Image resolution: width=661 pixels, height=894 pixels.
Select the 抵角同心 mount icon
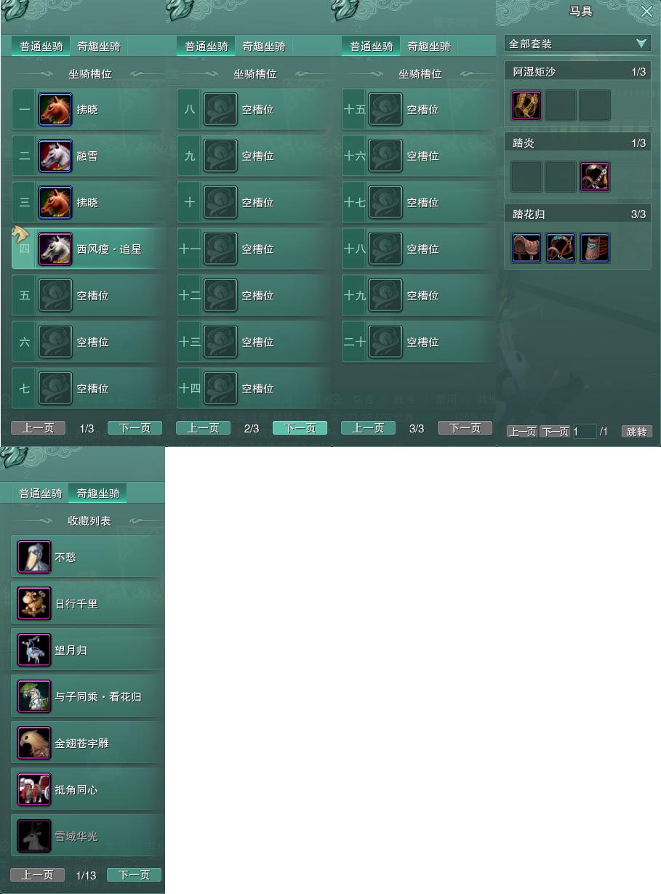pos(34,790)
